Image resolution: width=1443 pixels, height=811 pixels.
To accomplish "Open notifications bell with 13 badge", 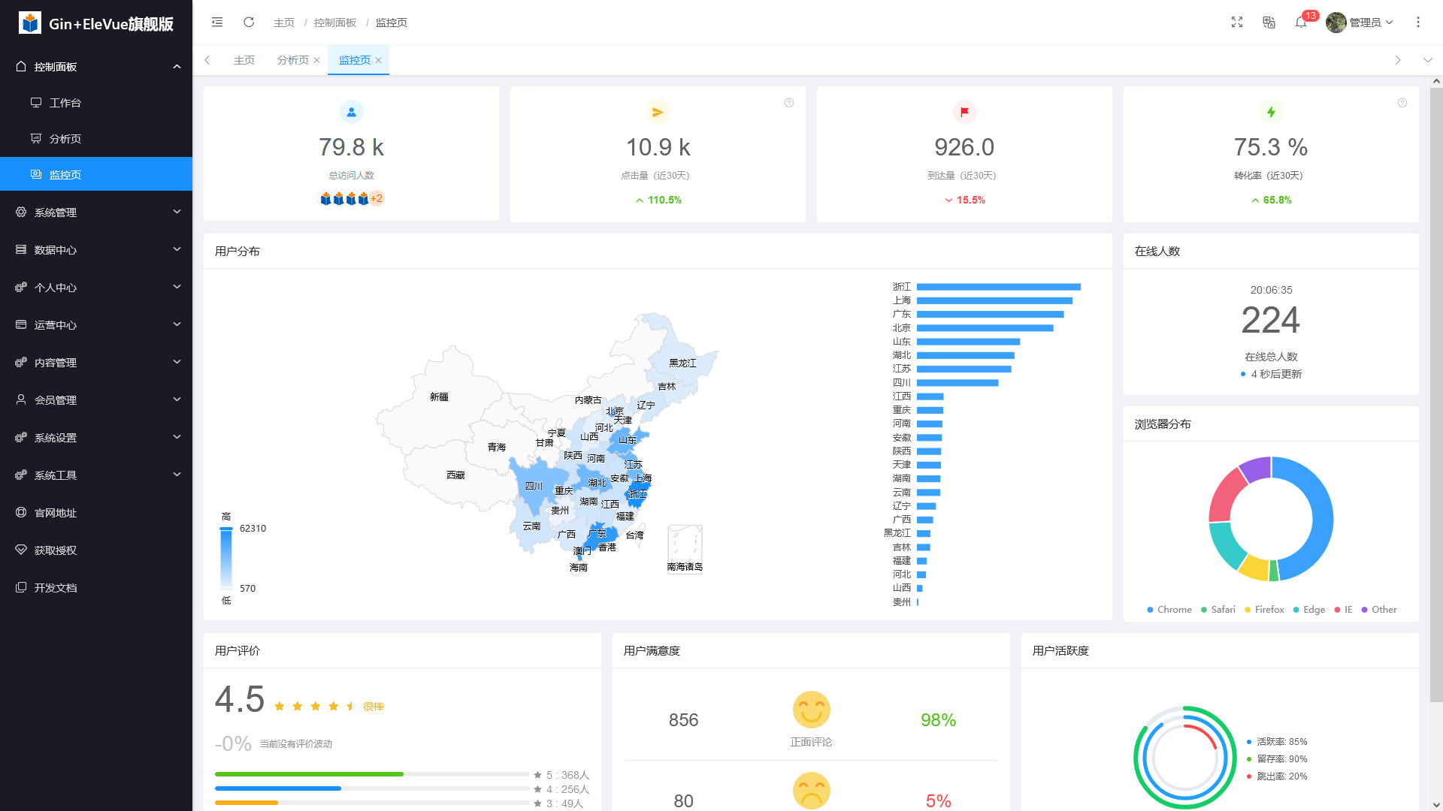I will (x=1301, y=23).
